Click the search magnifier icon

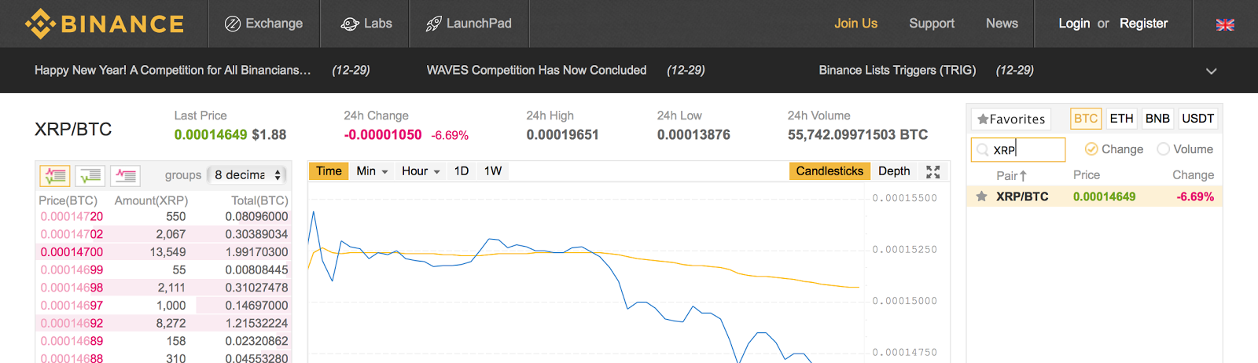(982, 149)
